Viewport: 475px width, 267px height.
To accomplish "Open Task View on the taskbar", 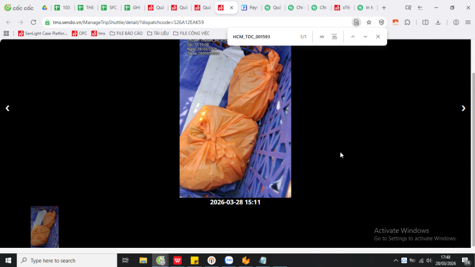I will 125,260.
